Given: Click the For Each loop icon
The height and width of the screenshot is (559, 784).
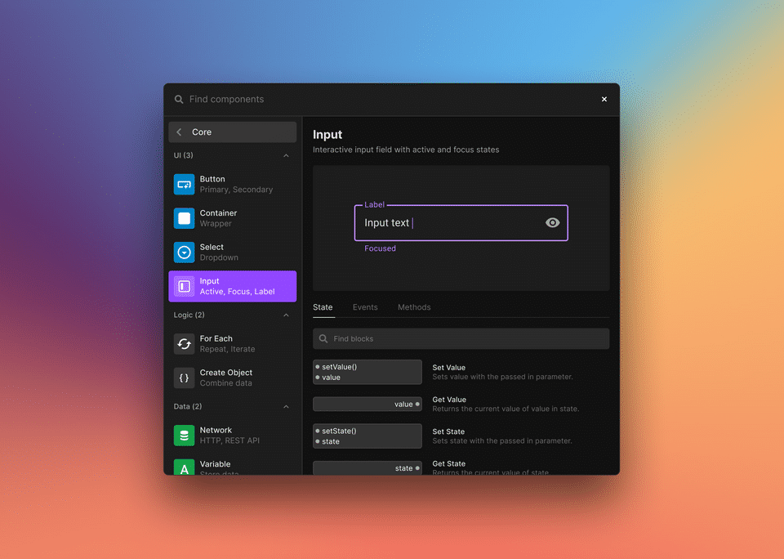Looking at the screenshot, I should pyautogui.click(x=184, y=344).
